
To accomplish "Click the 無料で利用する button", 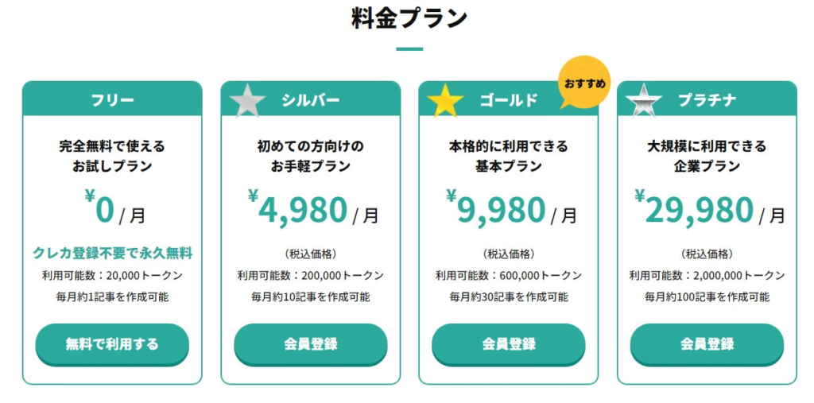I will 112,345.
